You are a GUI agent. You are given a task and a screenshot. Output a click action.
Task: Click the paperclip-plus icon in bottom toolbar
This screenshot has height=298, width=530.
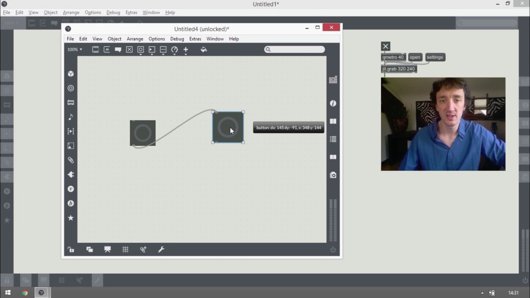tap(143, 249)
